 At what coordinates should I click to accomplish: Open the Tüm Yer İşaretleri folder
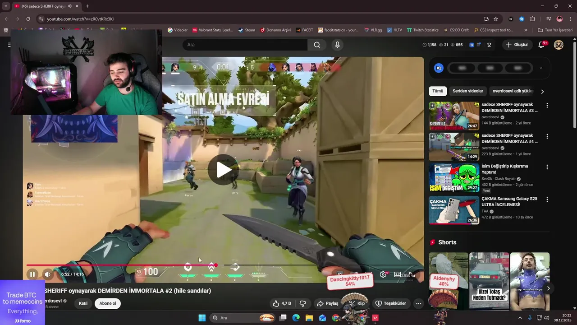click(555, 30)
